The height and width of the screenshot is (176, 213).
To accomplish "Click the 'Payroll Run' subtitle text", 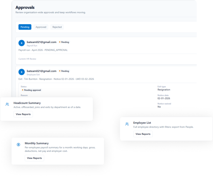I will tap(32, 46).
